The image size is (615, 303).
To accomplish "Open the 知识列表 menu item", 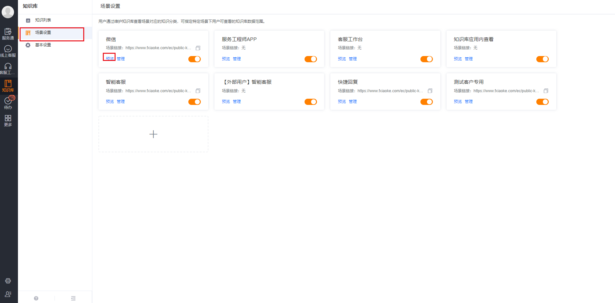I will pos(43,20).
